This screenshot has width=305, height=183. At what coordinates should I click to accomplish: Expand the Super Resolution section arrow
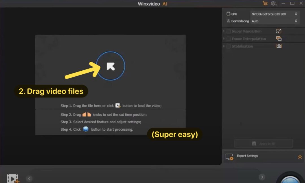coord(224,31)
